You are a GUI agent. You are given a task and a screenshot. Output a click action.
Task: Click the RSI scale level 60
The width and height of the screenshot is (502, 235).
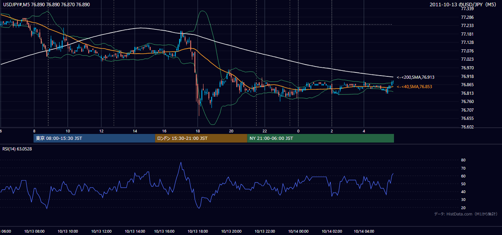tap(463, 176)
